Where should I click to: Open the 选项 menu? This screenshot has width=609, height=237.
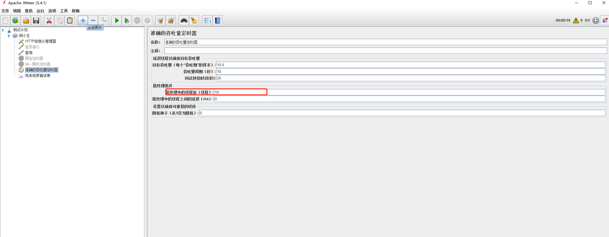52,11
